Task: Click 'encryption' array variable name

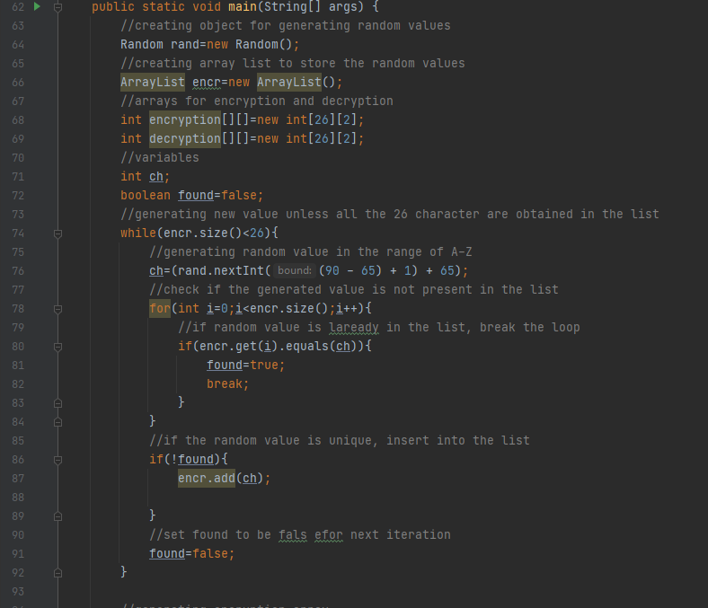Action: tap(185, 119)
